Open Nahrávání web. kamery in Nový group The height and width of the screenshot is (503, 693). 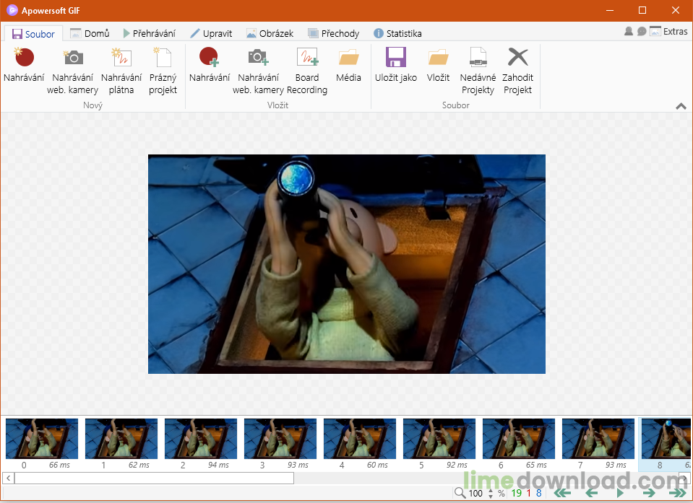point(72,69)
